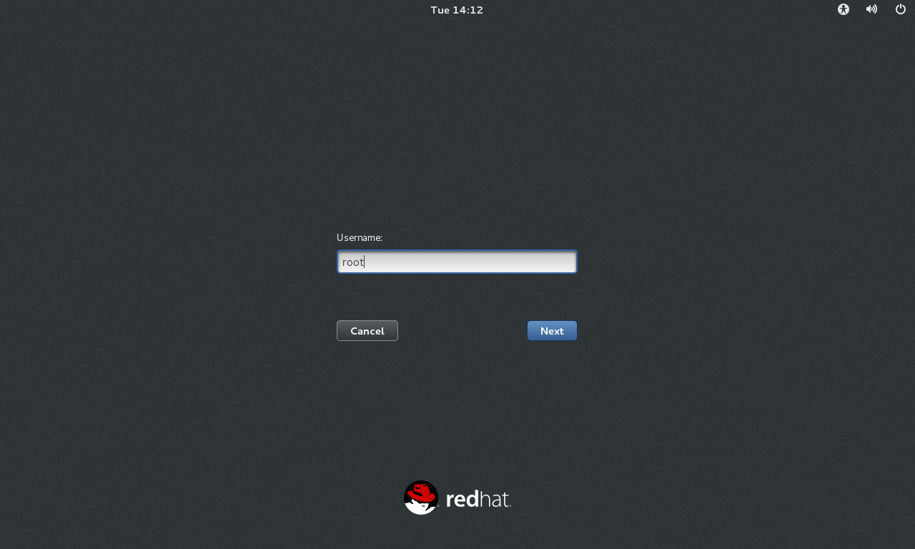Open the power menu icon
This screenshot has width=915, height=549.
coord(901,9)
